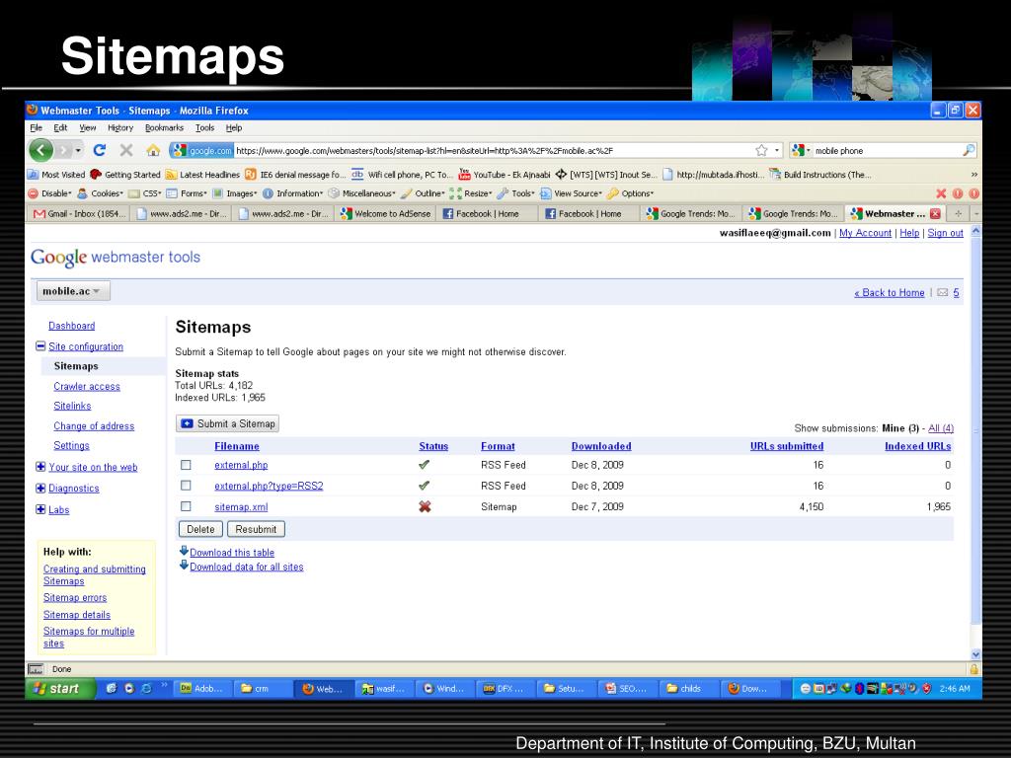Click the download arrow beside Download this table
Viewport: 1011px width, 758px height.
184,551
